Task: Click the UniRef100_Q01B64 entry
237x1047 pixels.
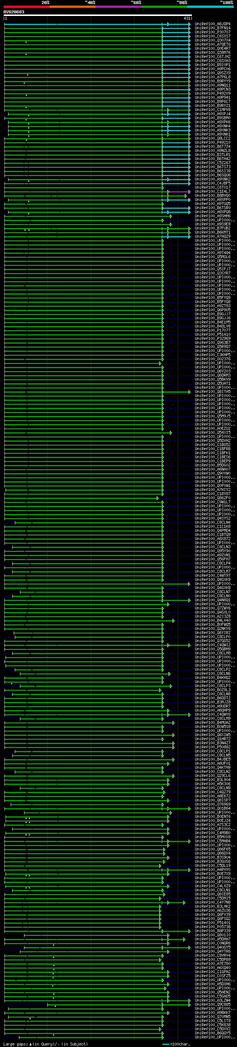Action: (x=212, y=808)
